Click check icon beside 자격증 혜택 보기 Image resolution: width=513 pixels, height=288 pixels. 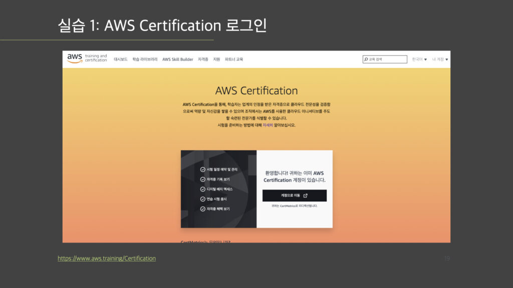[203, 208]
